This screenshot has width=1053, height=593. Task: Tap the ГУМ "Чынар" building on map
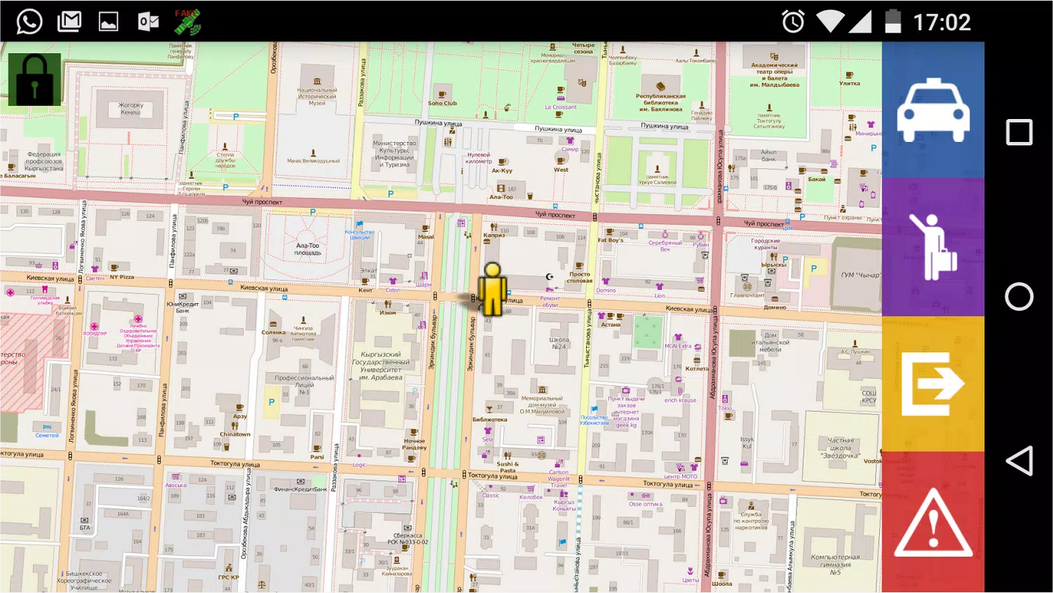(x=859, y=275)
